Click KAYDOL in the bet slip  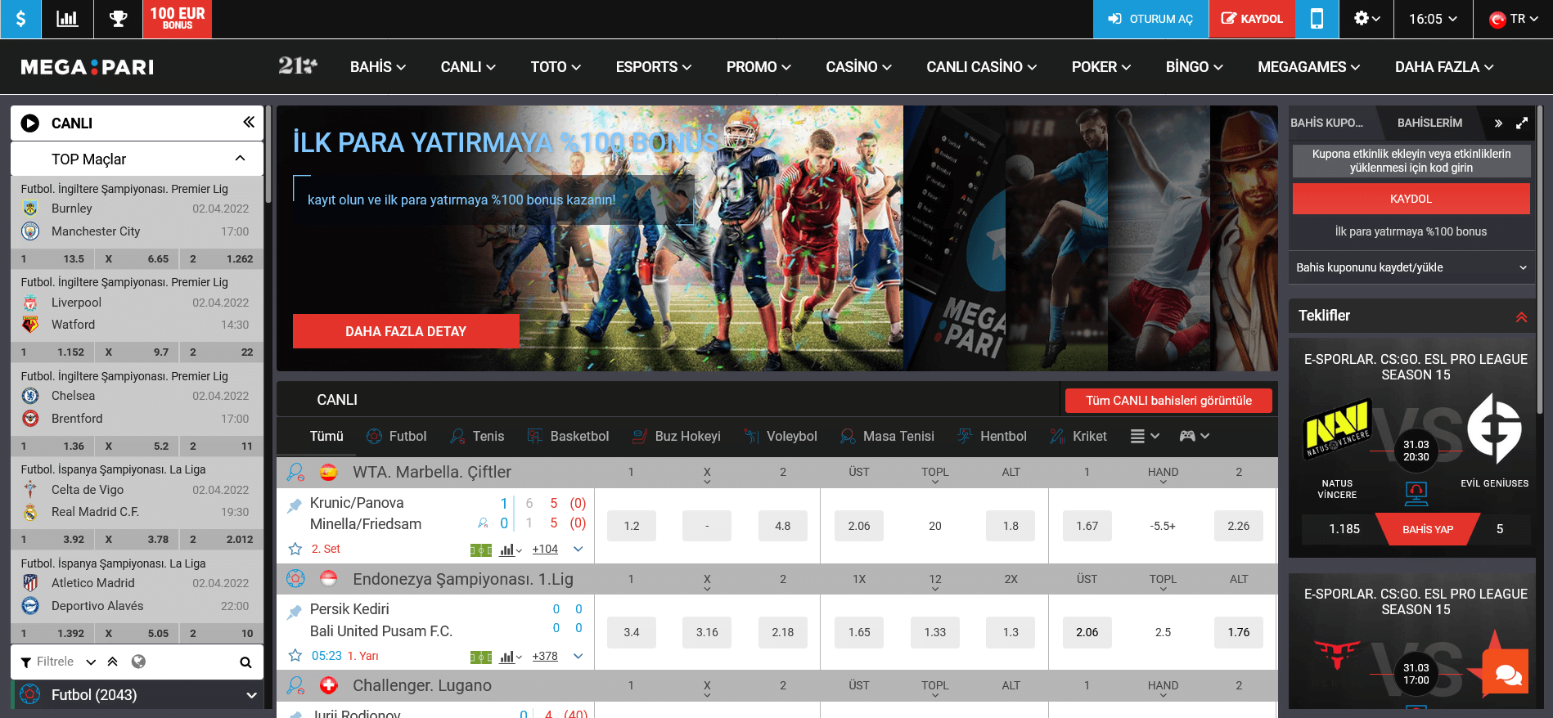(1411, 199)
